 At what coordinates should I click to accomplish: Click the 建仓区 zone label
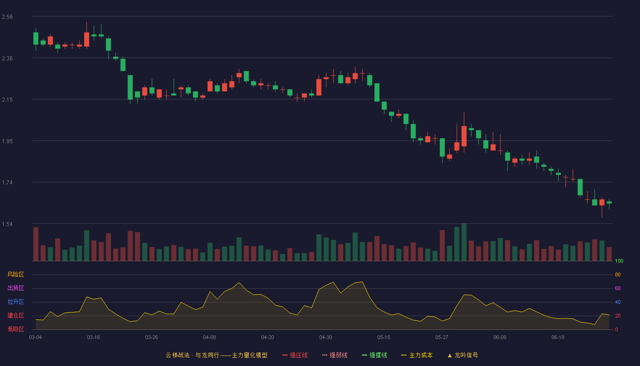(16, 316)
